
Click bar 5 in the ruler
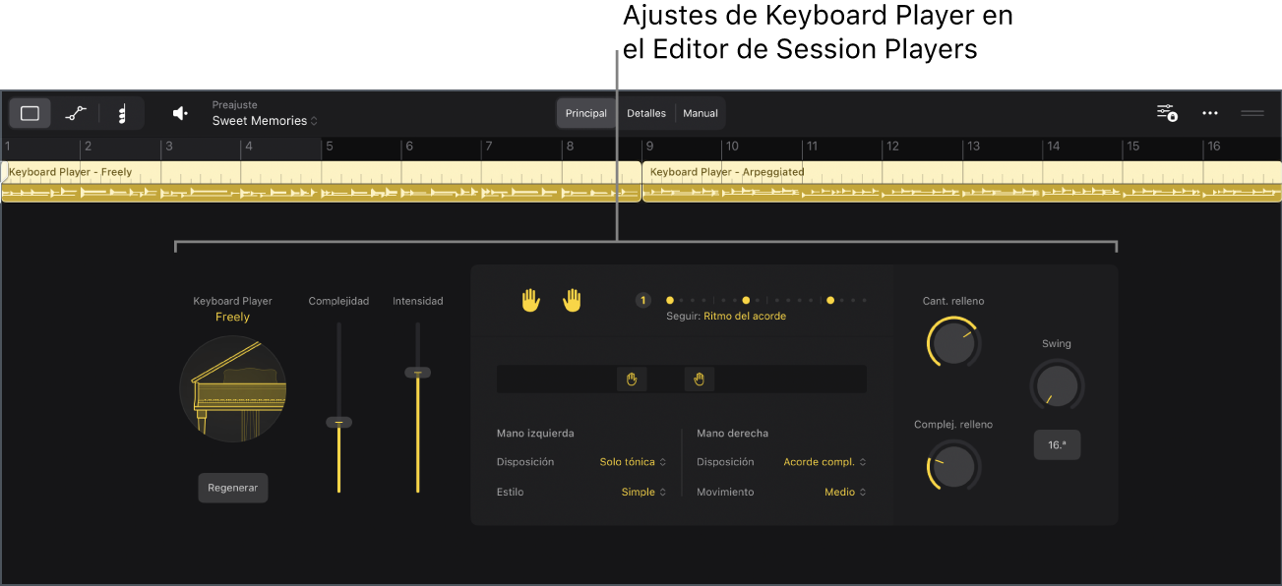pyautogui.click(x=329, y=146)
